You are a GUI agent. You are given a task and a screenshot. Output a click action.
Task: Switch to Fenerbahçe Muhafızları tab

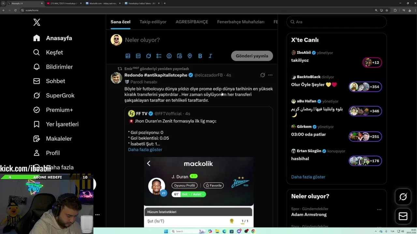[x=241, y=22]
